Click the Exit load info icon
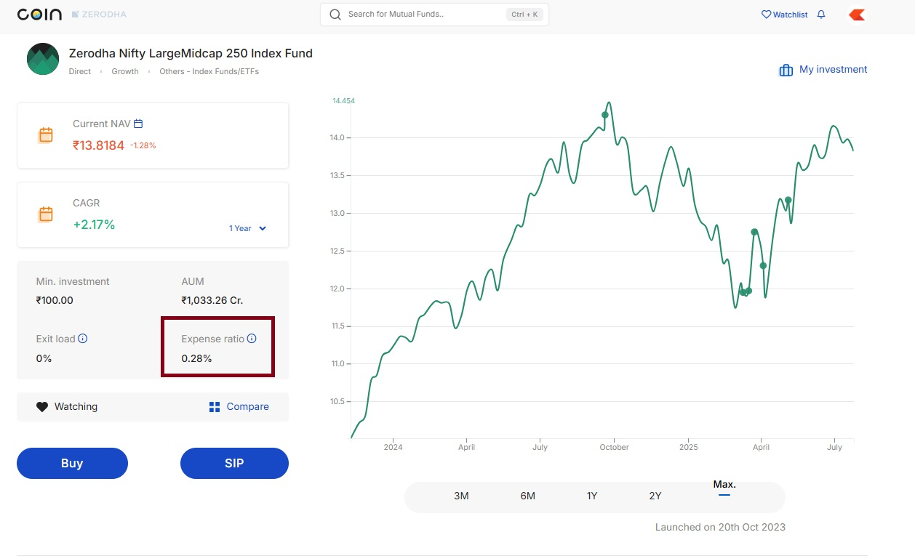This screenshot has height=556, width=915. (83, 339)
